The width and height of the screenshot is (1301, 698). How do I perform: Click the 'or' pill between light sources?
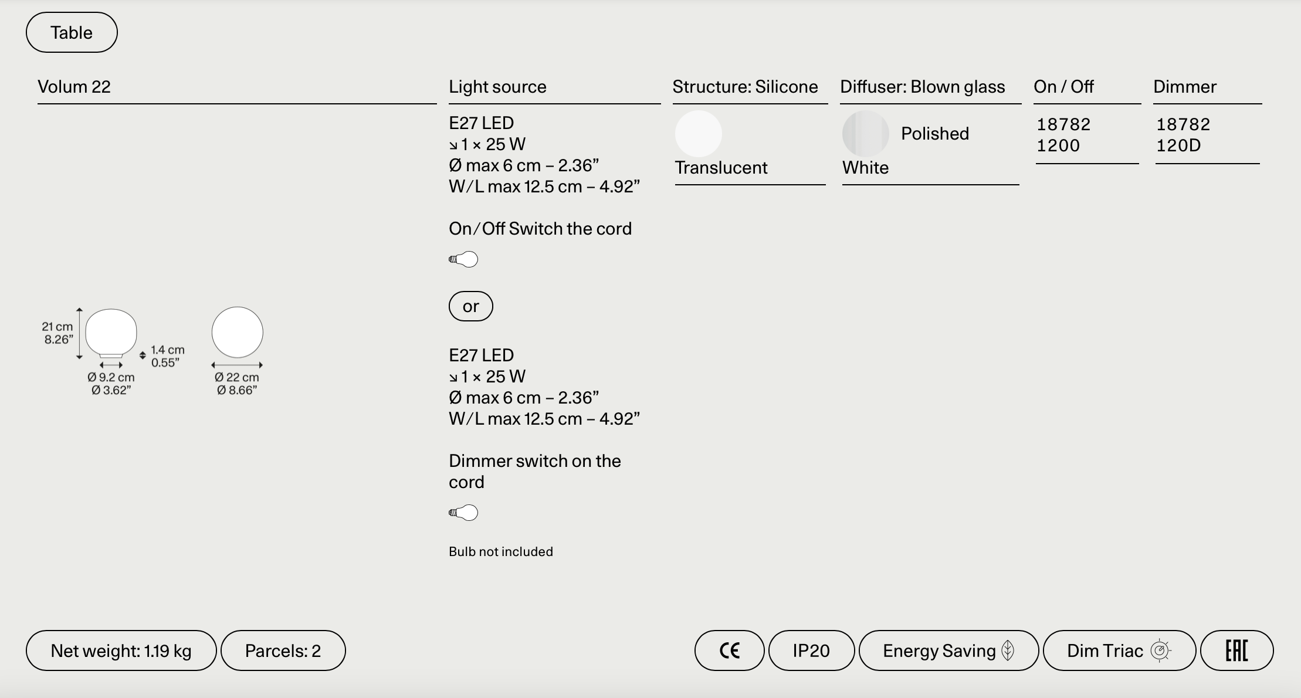point(470,306)
